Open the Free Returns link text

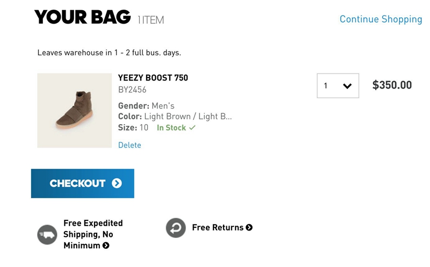pos(218,228)
